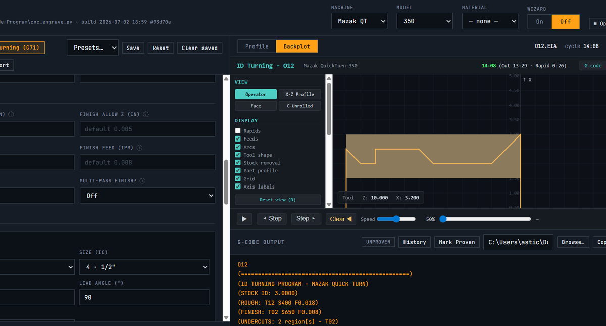
Task: Step forward in the backplot
Action: 306,219
